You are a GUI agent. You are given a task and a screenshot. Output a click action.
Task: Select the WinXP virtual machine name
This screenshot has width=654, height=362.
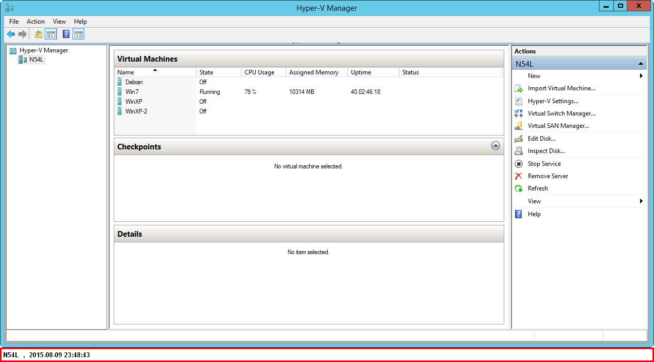pyautogui.click(x=134, y=102)
